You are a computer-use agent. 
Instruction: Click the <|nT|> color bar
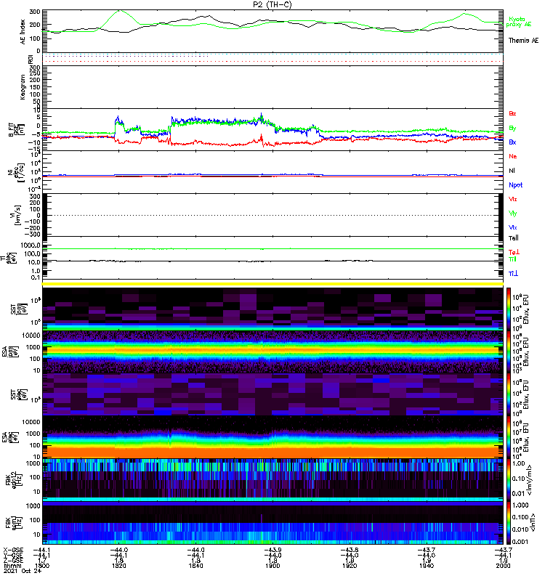509,522
